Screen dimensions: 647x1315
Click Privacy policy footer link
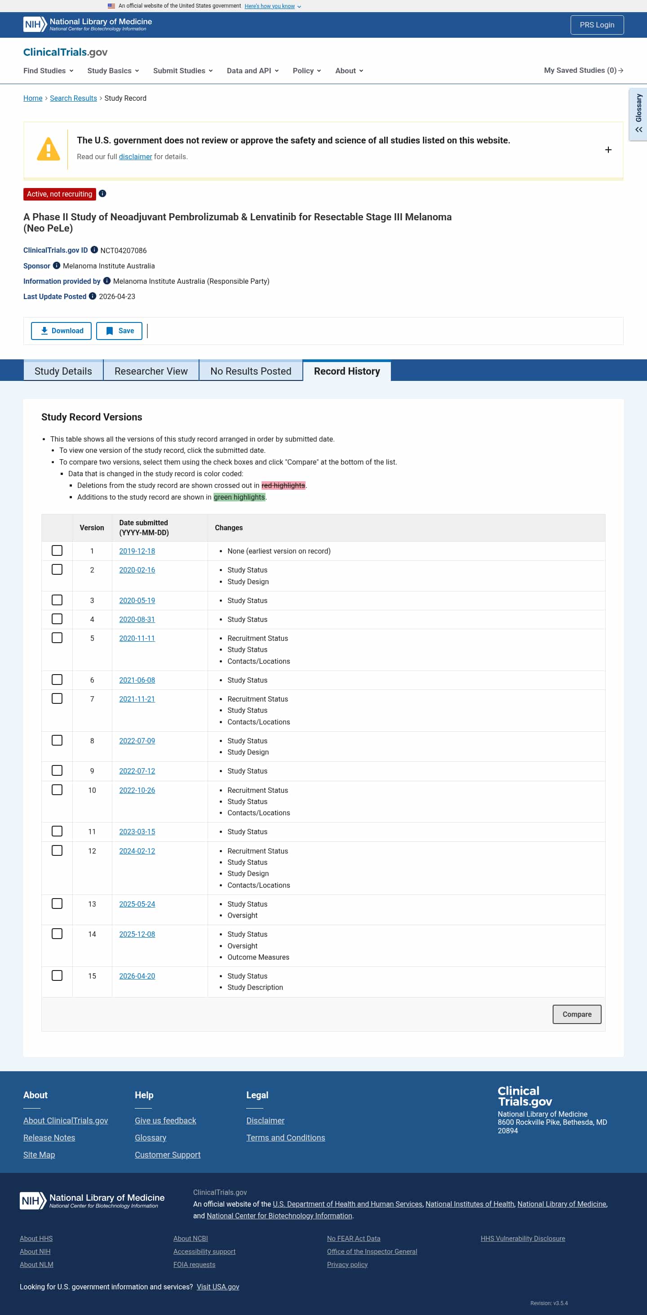pyautogui.click(x=347, y=1265)
